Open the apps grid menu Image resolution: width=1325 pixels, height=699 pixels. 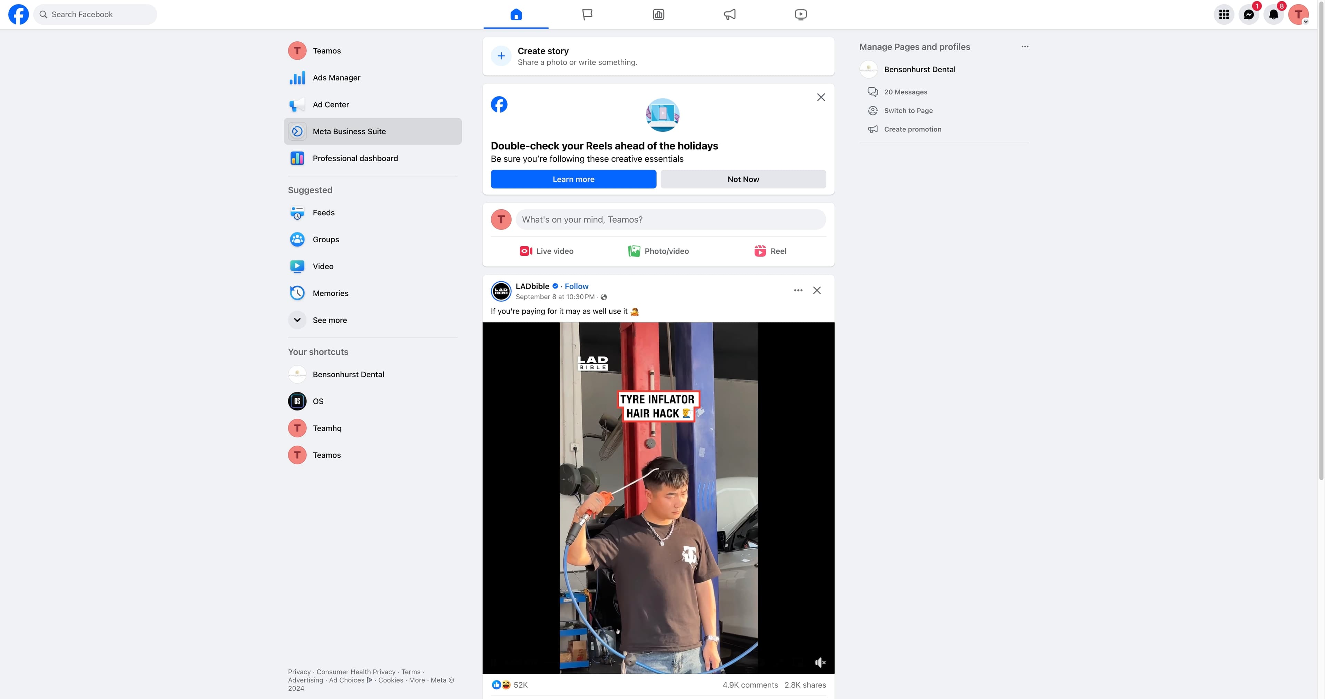[x=1224, y=14]
